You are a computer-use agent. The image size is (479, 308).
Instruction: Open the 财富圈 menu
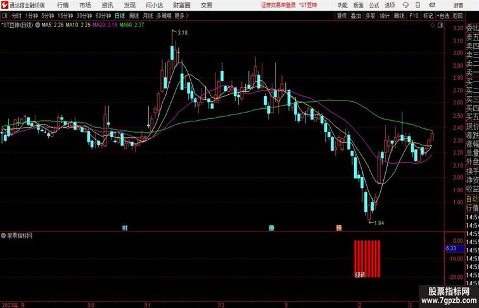[x=181, y=5]
